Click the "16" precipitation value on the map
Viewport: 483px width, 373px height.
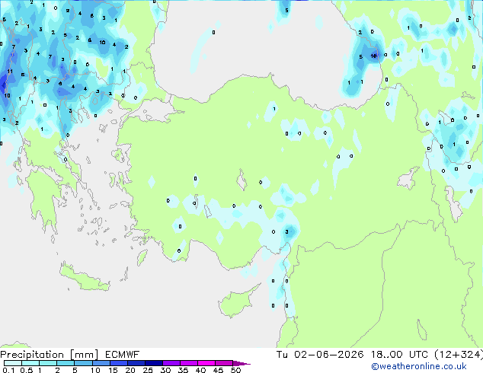coord(373,56)
